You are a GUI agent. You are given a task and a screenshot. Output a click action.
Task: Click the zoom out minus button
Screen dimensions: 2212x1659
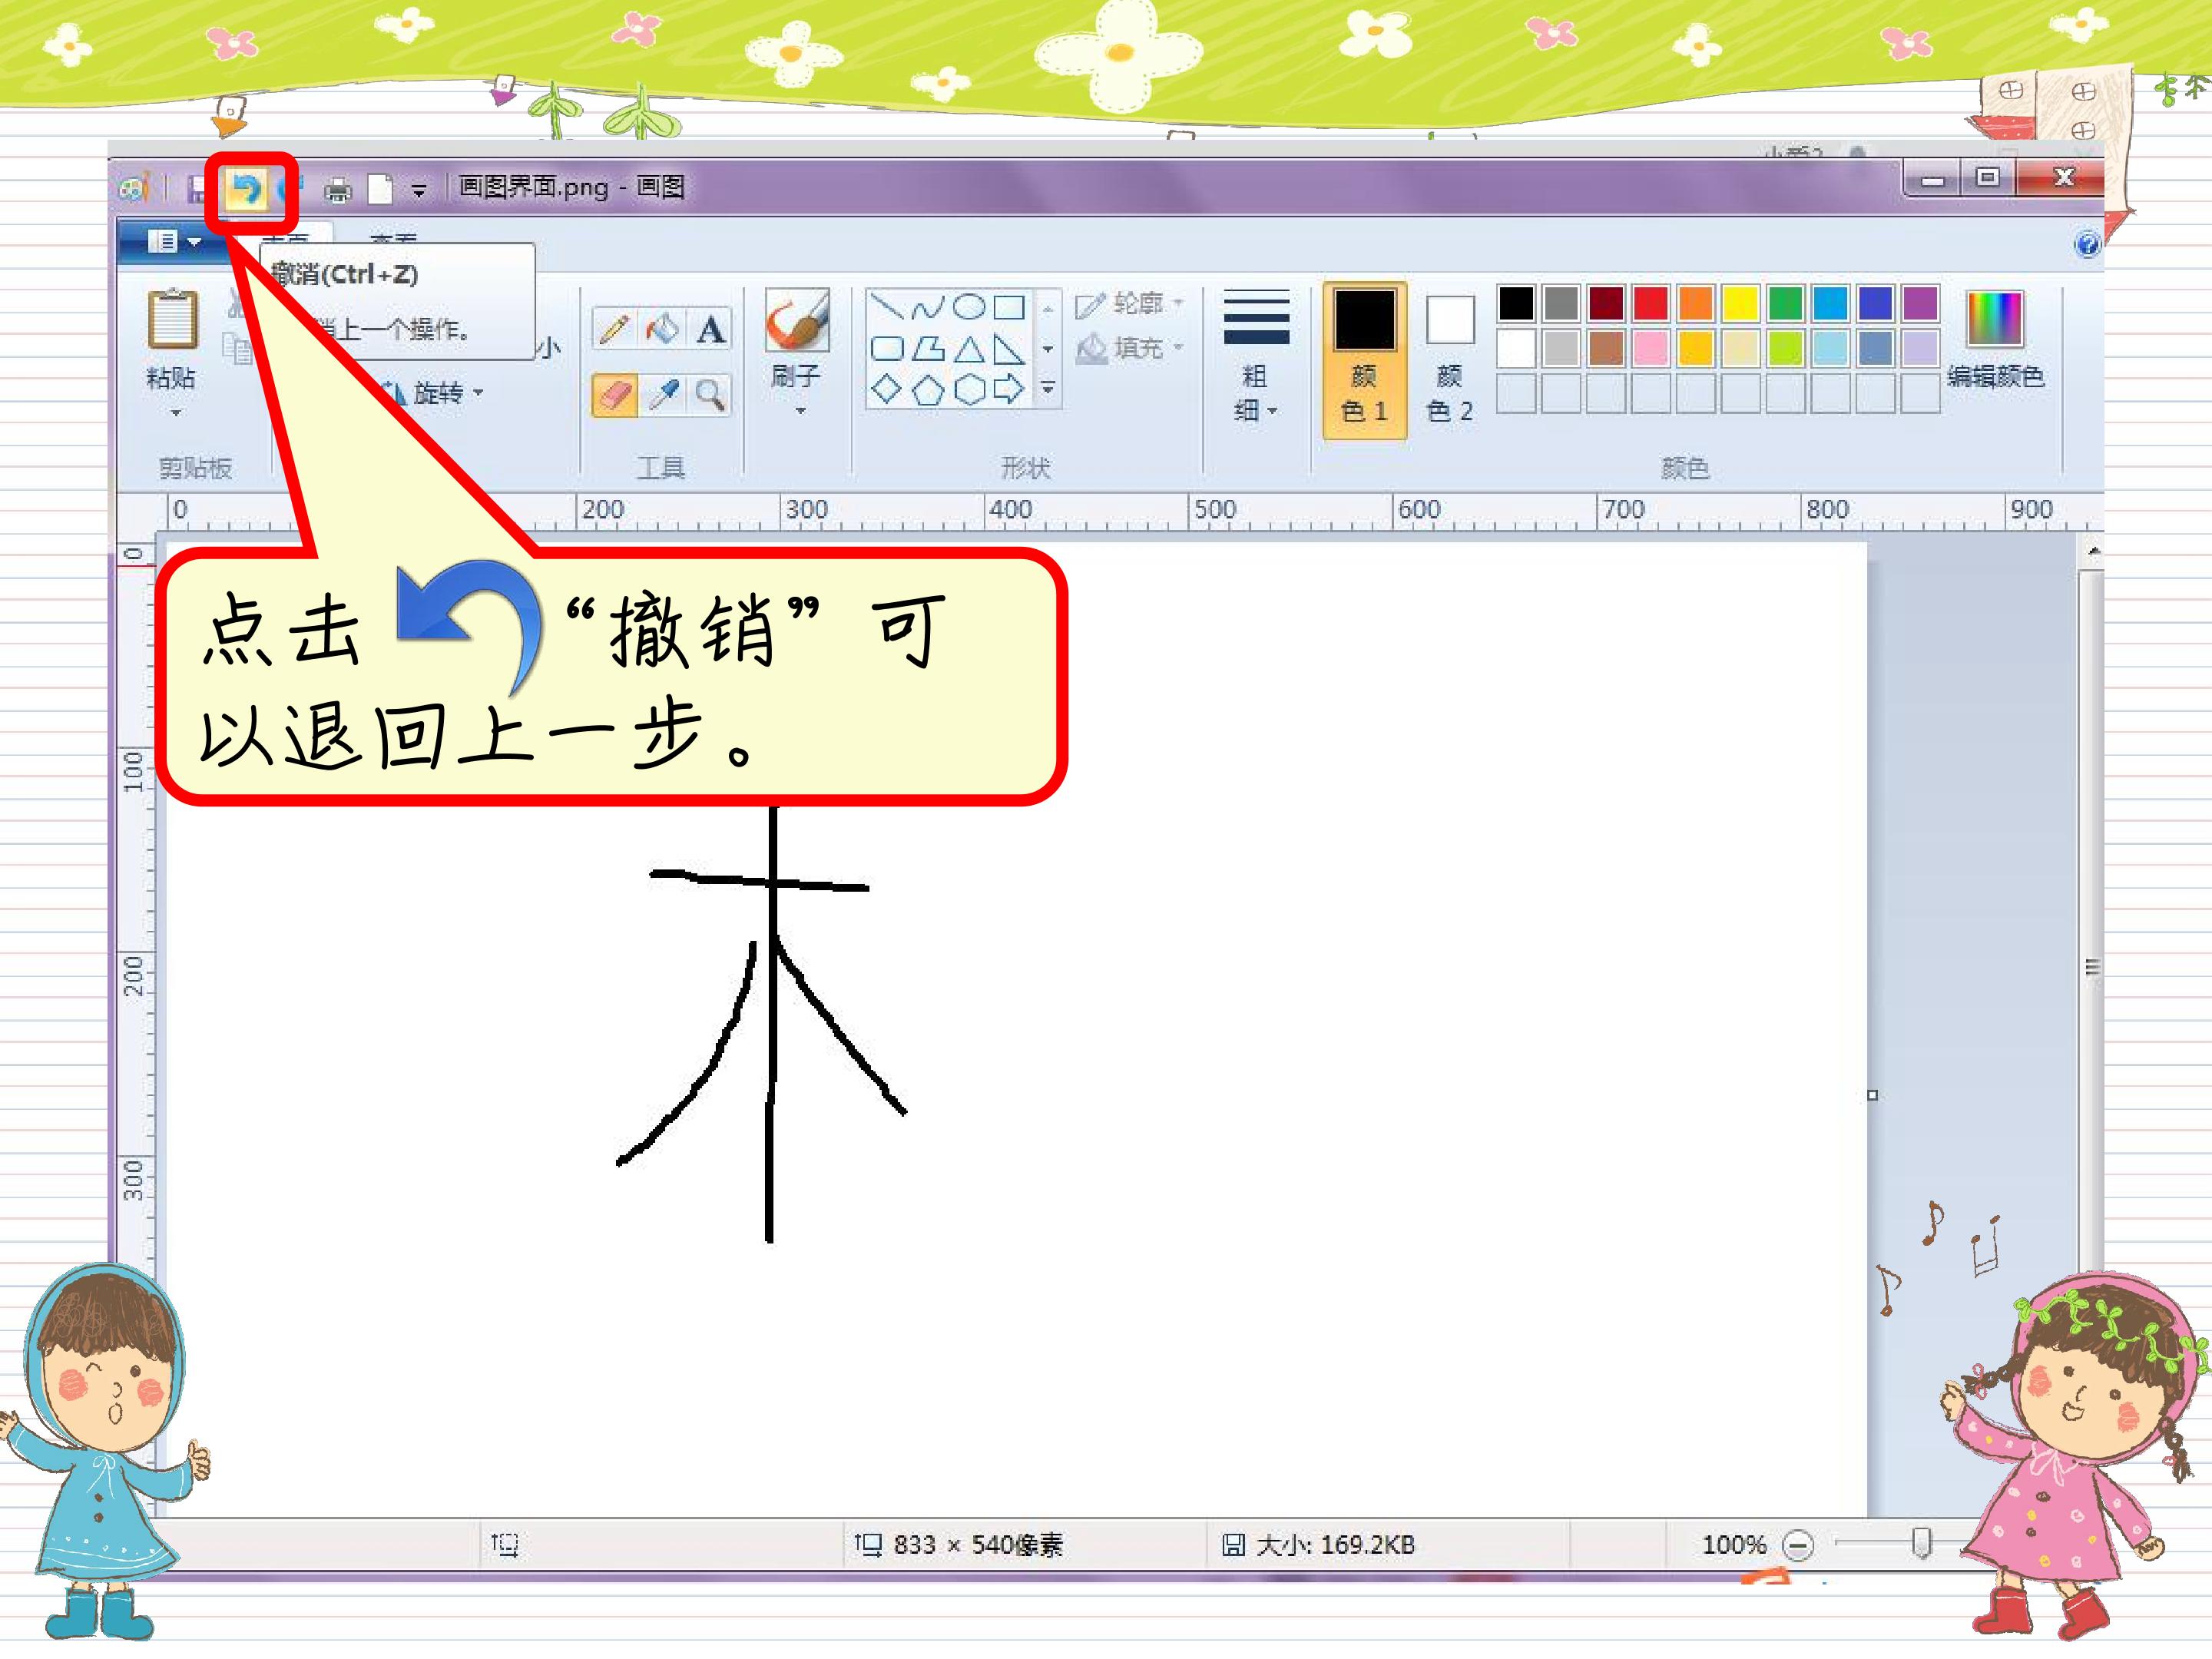pyautogui.click(x=1797, y=1545)
